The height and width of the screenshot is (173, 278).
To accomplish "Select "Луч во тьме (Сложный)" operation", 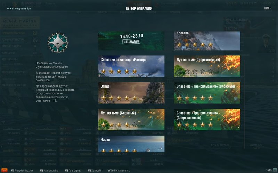I will (131, 119).
